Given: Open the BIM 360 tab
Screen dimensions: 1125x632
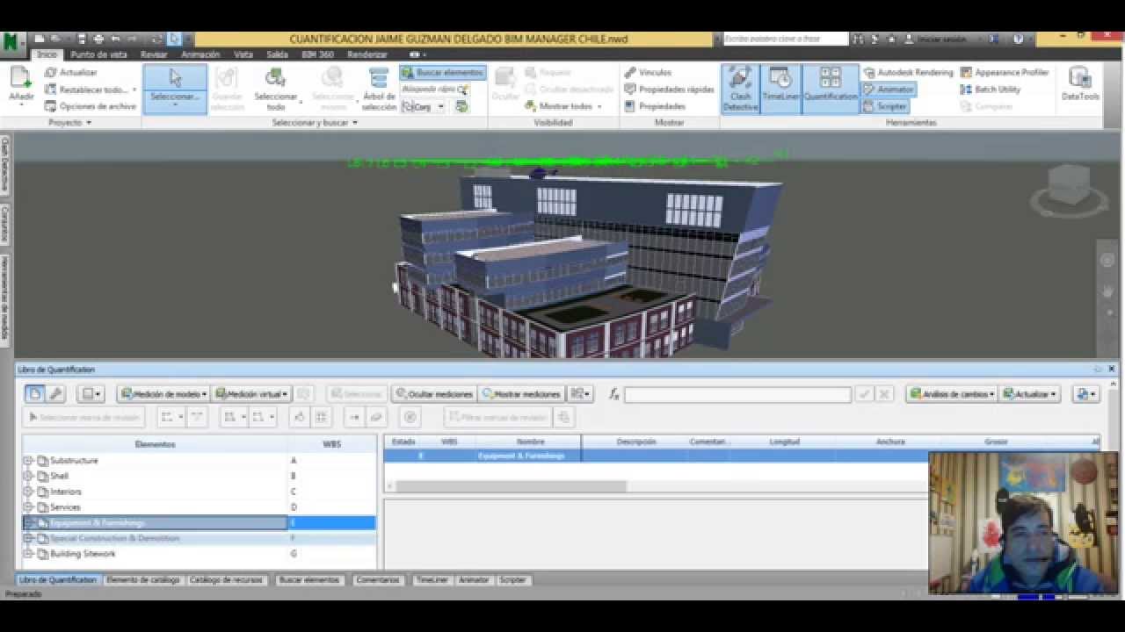Looking at the screenshot, I should pyautogui.click(x=317, y=54).
